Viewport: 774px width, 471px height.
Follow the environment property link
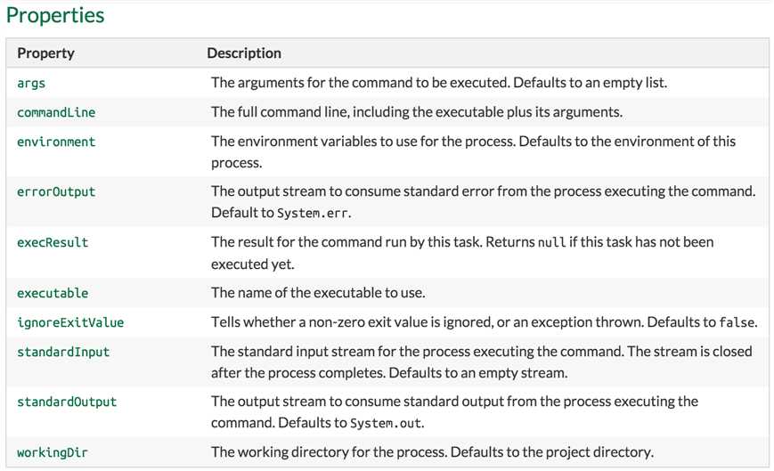56,142
